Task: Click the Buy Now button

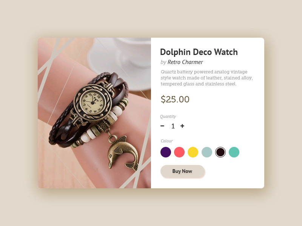Action: tap(182, 171)
